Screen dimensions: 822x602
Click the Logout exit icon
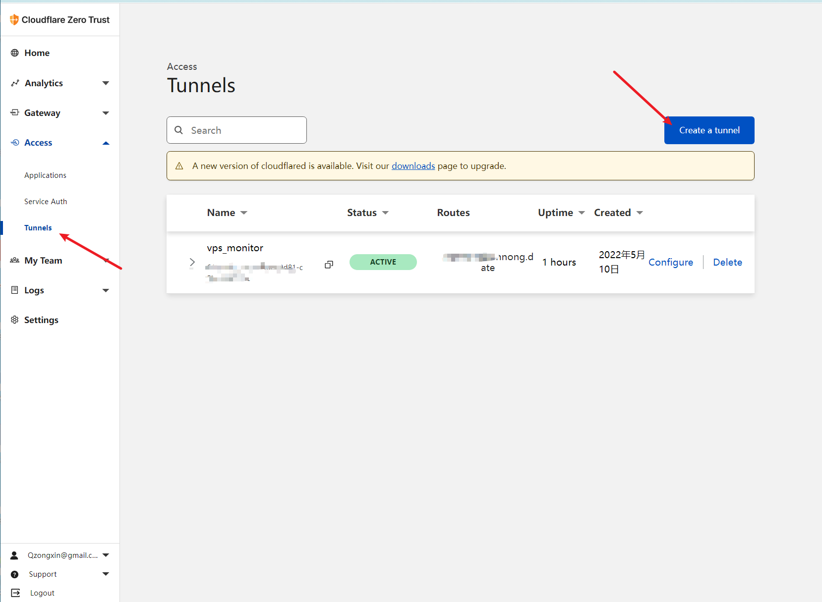click(15, 593)
